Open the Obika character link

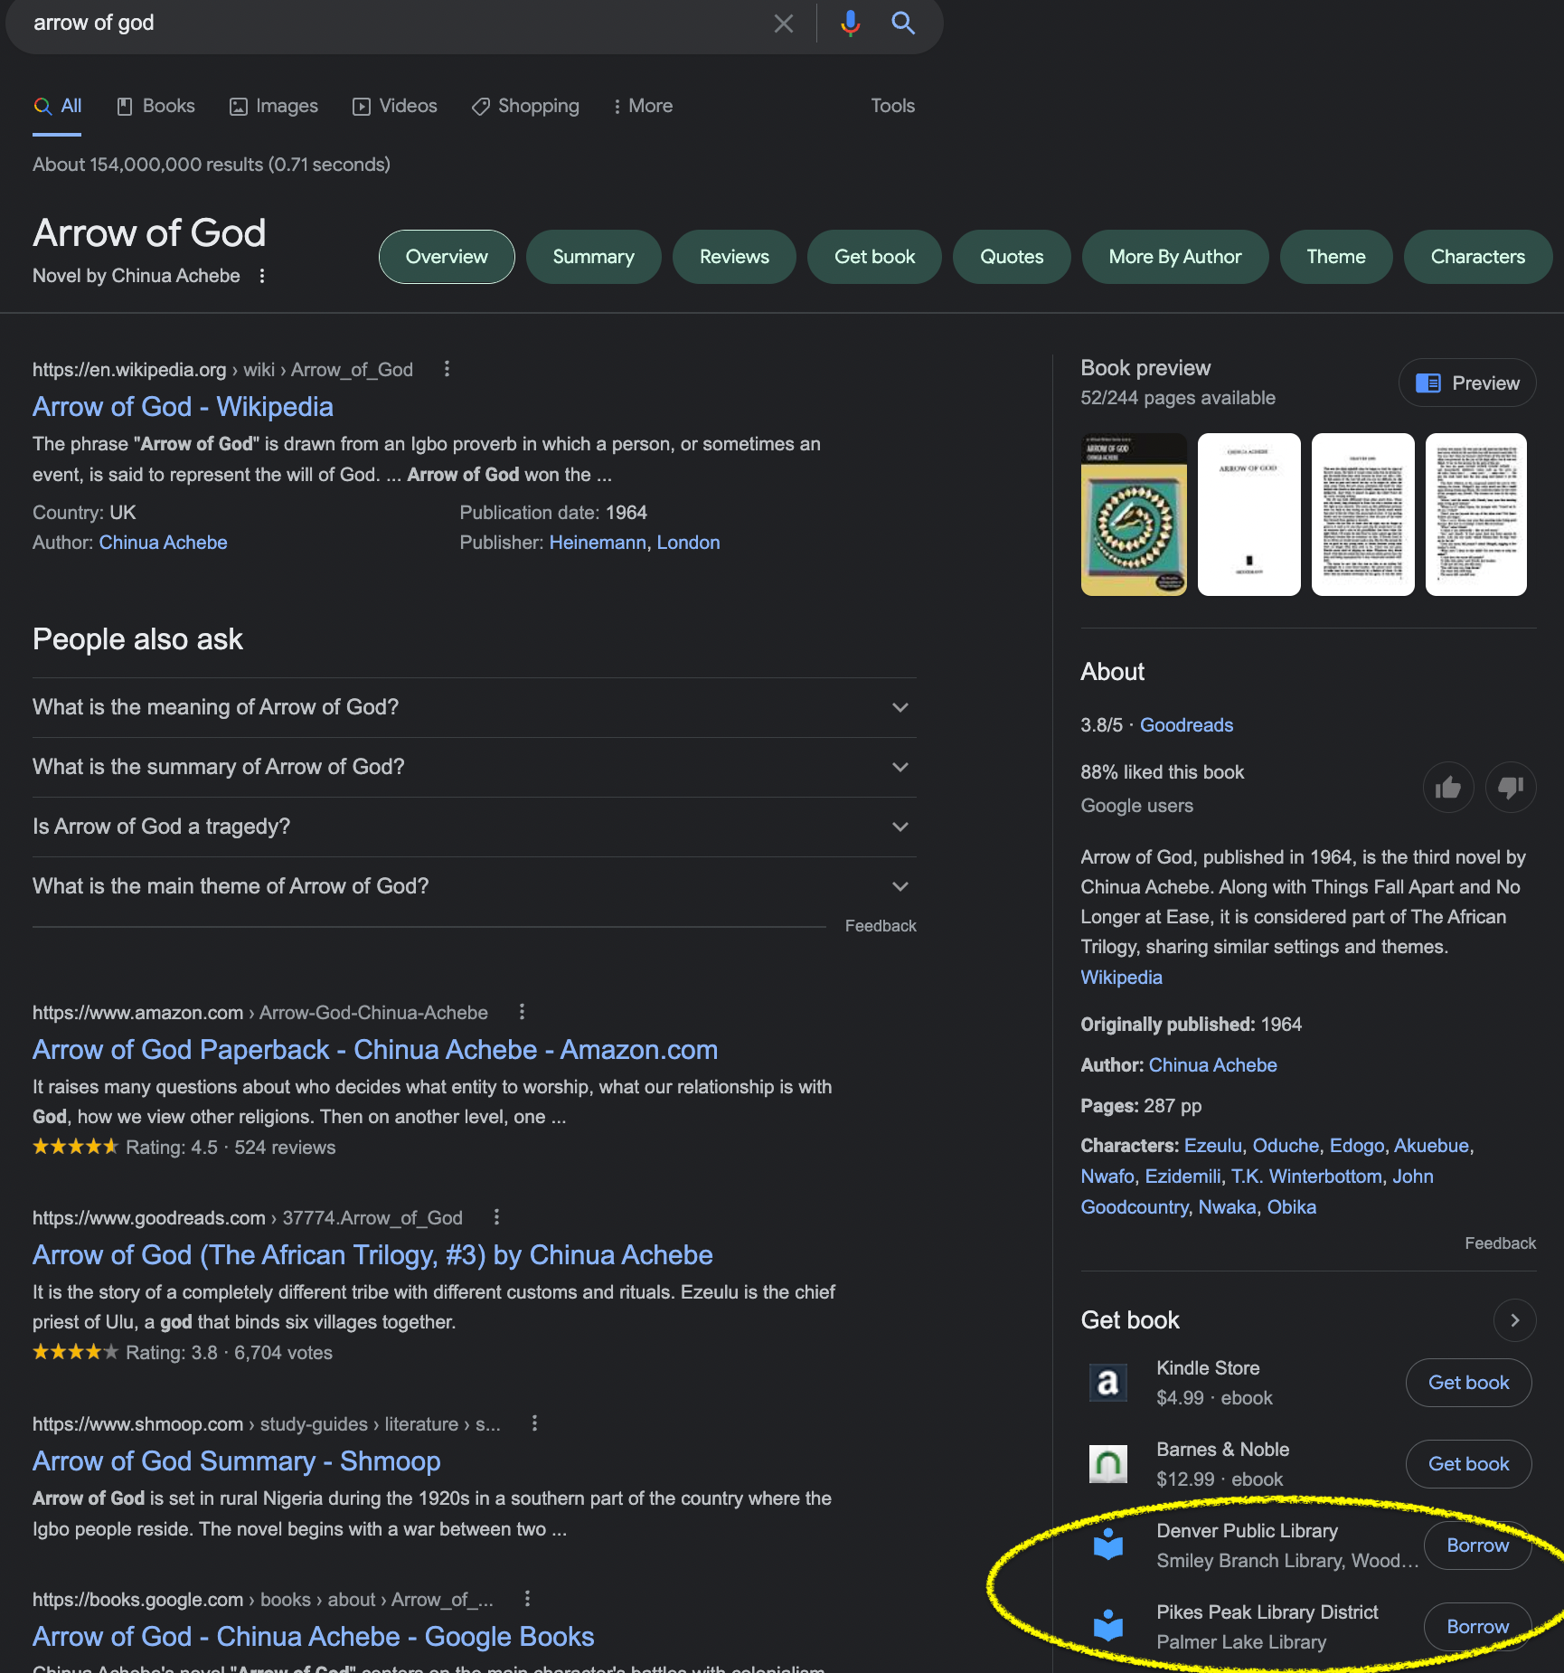pos(1291,1207)
